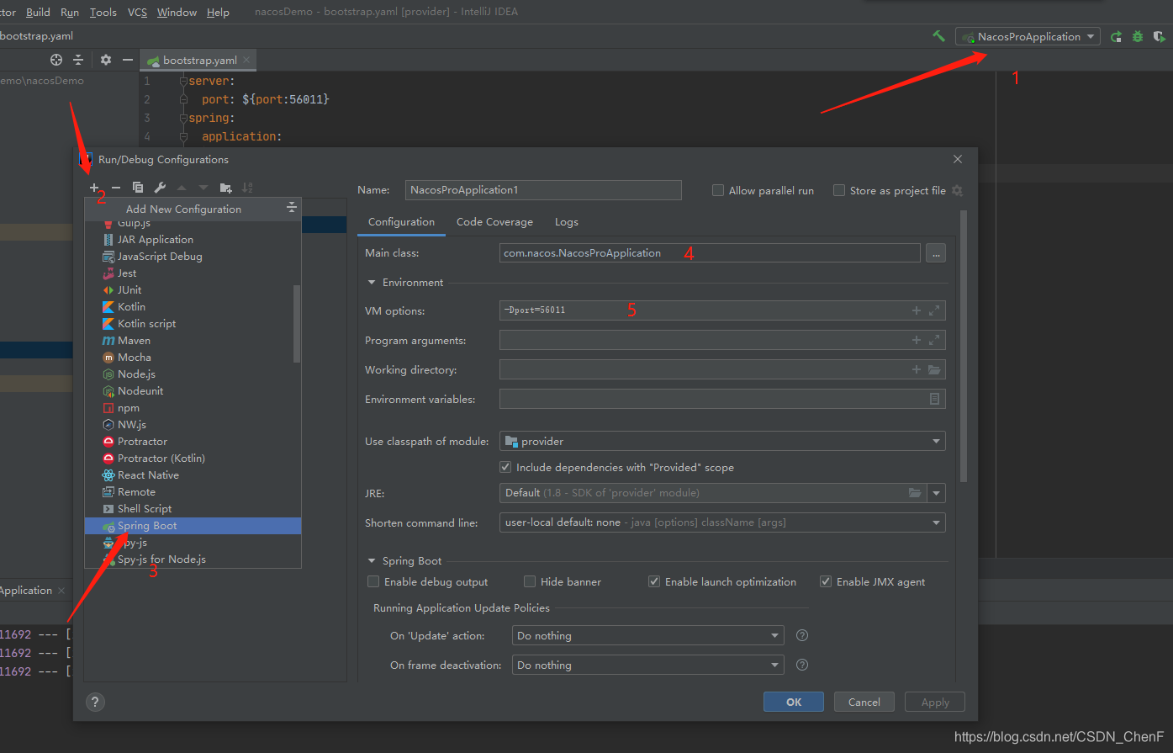The image size is (1173, 753).
Task: Toggle the Enable launch optimization checkbox
Action: click(654, 581)
